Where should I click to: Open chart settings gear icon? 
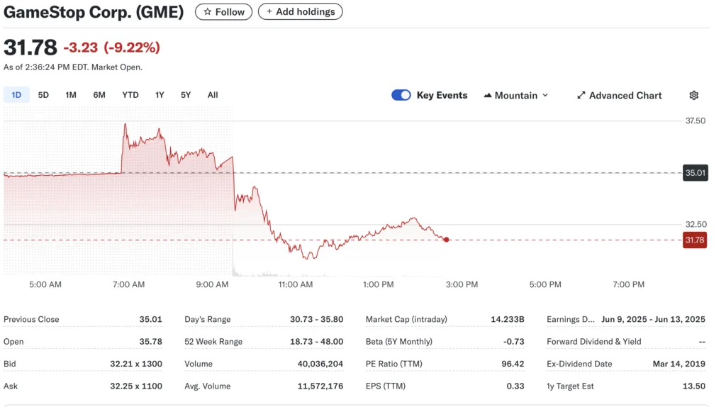693,96
